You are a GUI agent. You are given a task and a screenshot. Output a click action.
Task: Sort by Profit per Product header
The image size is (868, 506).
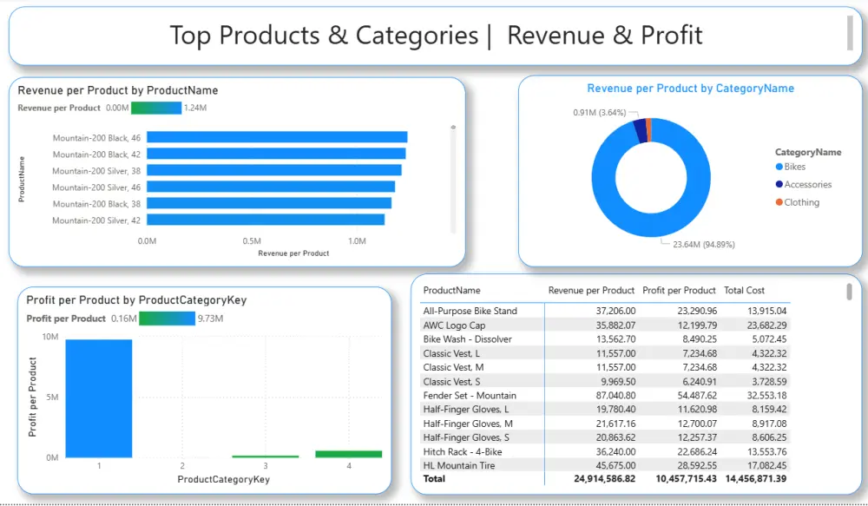pyautogui.click(x=680, y=290)
